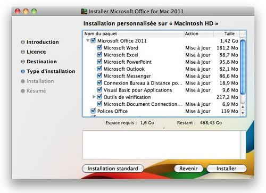Select the Microsoft Messenger row label
The image size is (266, 193).
point(127,76)
